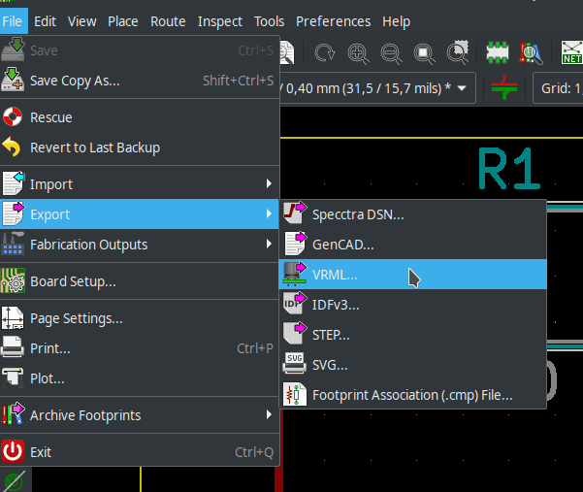Click the red-green track width icon
The width and height of the screenshot is (583, 492).
click(504, 87)
